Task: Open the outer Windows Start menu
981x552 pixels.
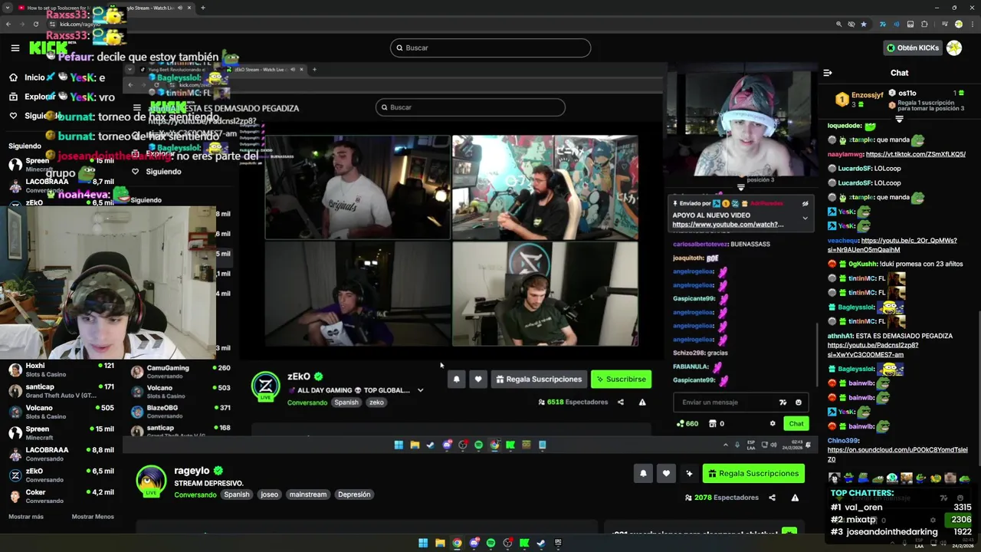Action: 423,543
